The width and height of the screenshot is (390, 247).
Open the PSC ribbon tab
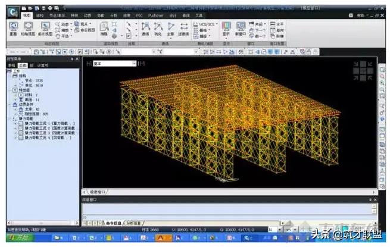coord(139,15)
